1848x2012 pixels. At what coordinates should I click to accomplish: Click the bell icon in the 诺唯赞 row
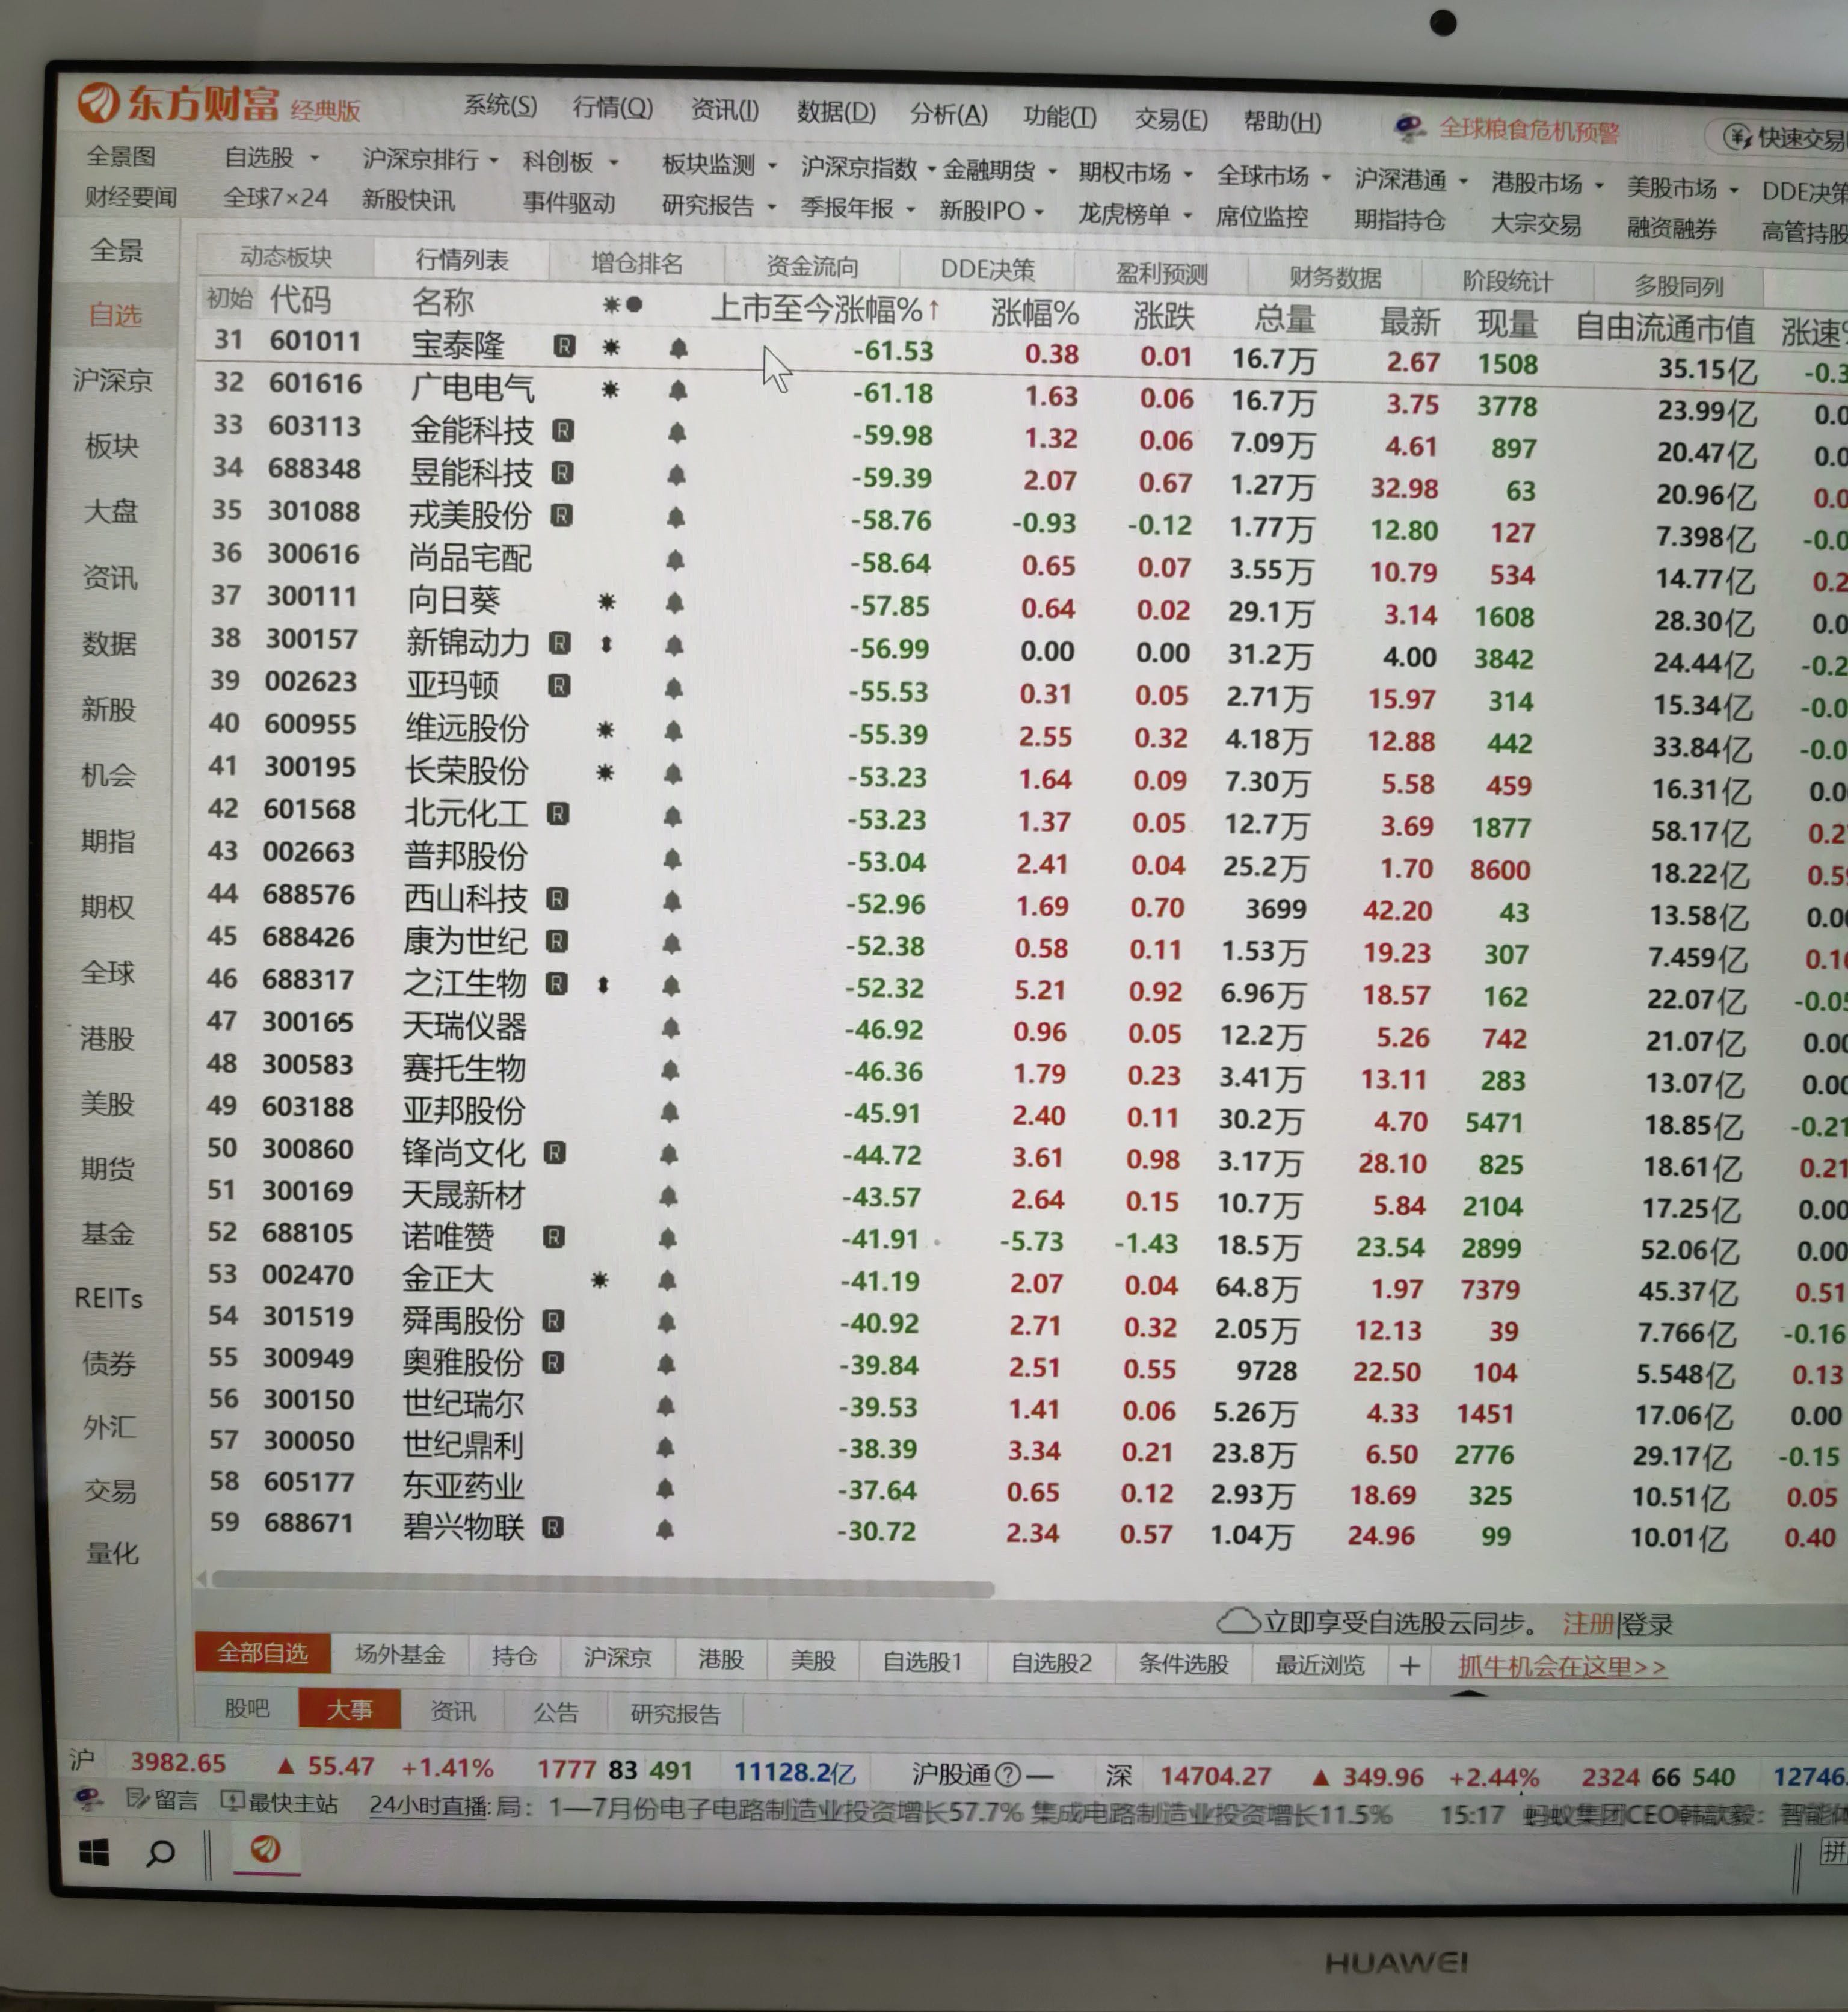click(667, 1239)
